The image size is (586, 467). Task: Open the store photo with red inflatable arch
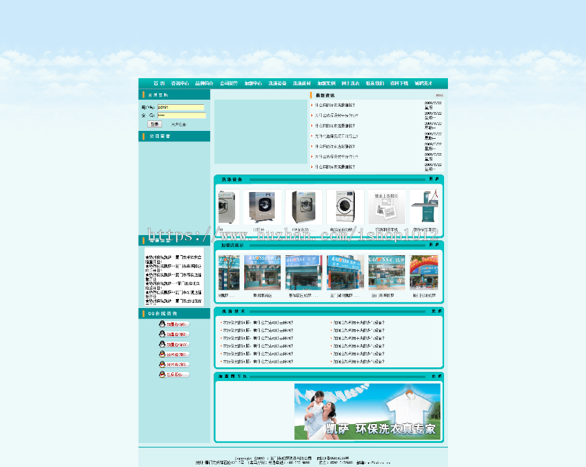click(x=424, y=272)
